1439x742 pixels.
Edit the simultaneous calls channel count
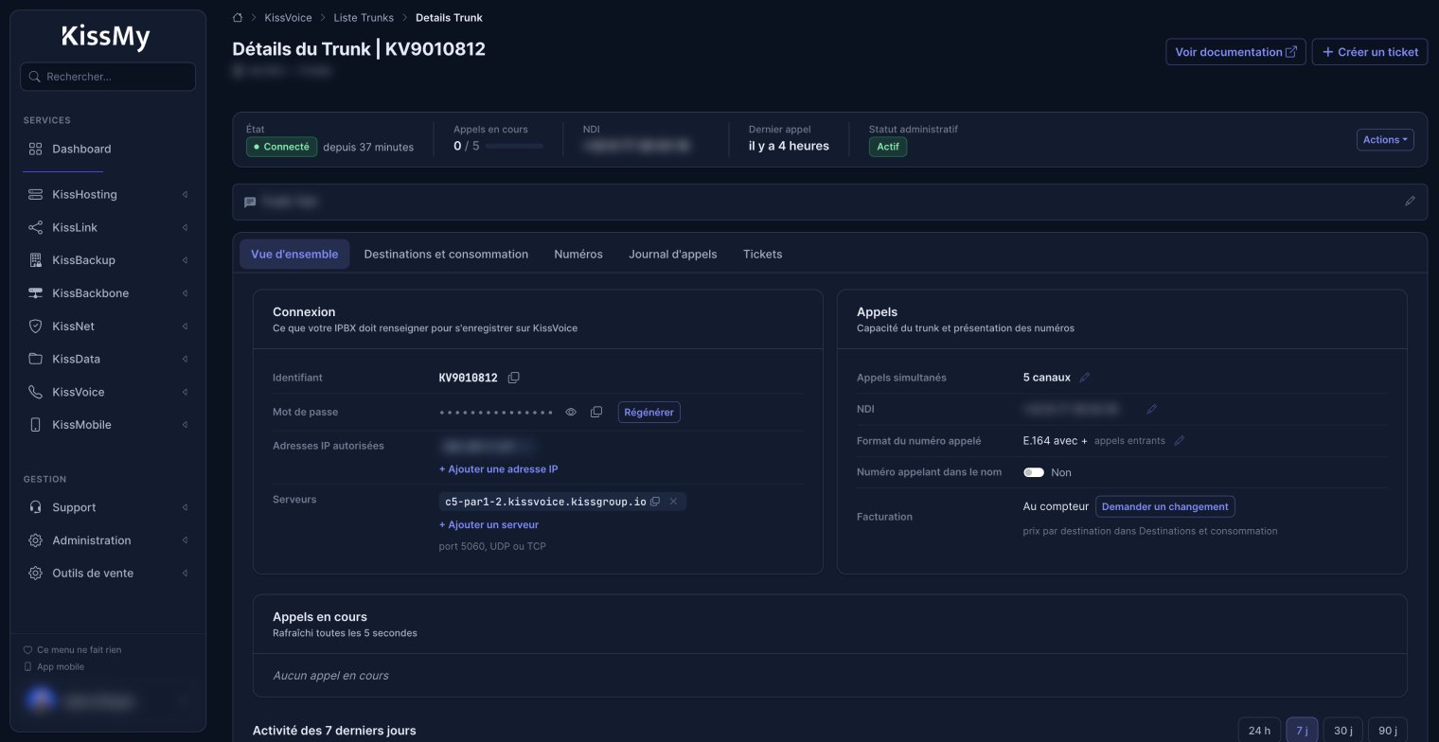1085,378
